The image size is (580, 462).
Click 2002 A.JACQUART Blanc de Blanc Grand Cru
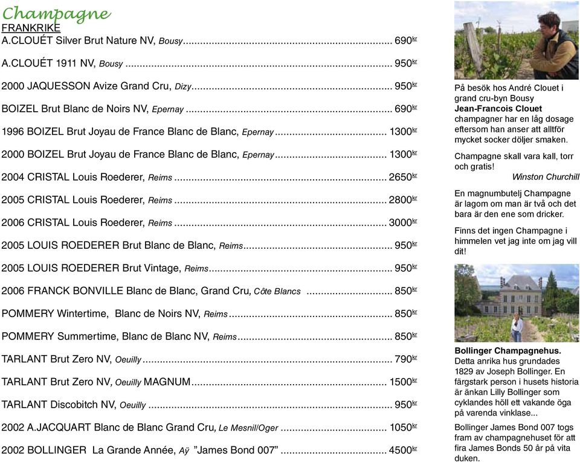pos(210,428)
